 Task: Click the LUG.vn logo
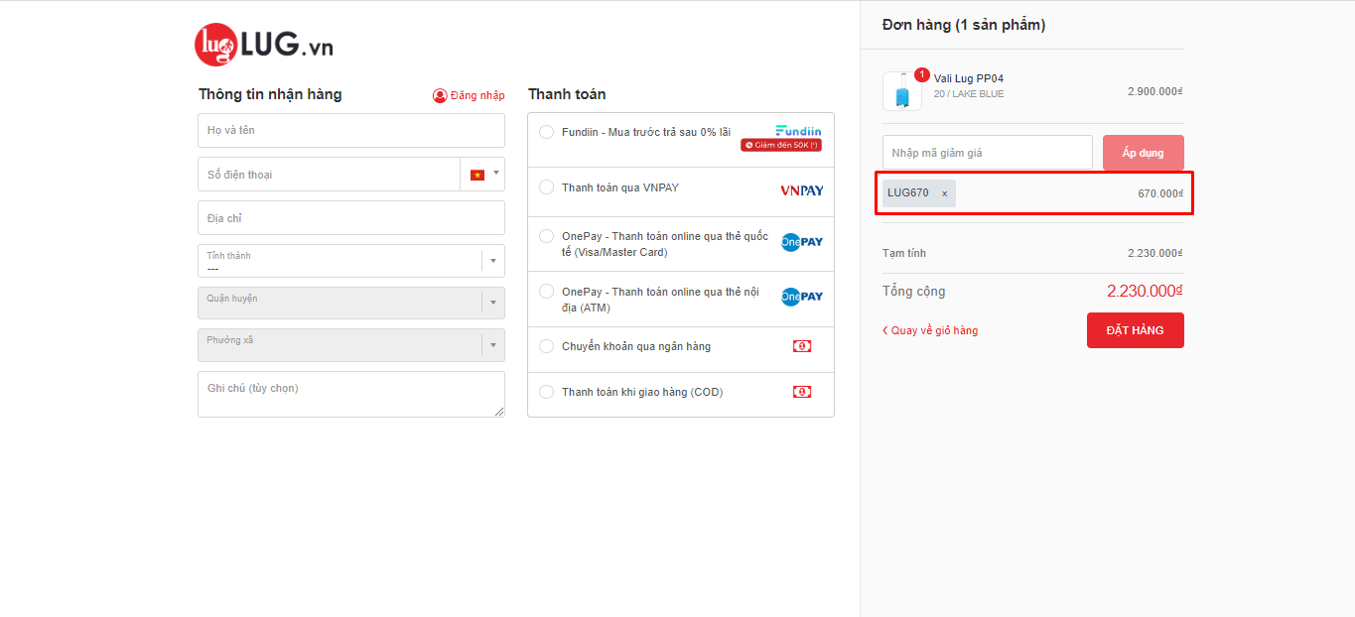[x=263, y=45]
